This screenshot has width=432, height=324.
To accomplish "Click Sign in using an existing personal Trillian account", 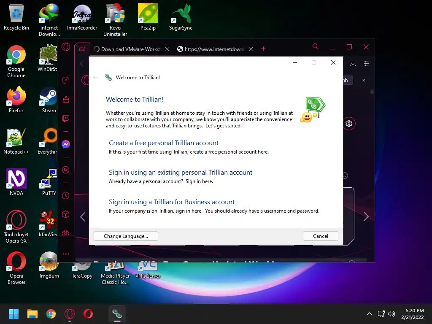I will tap(181, 172).
